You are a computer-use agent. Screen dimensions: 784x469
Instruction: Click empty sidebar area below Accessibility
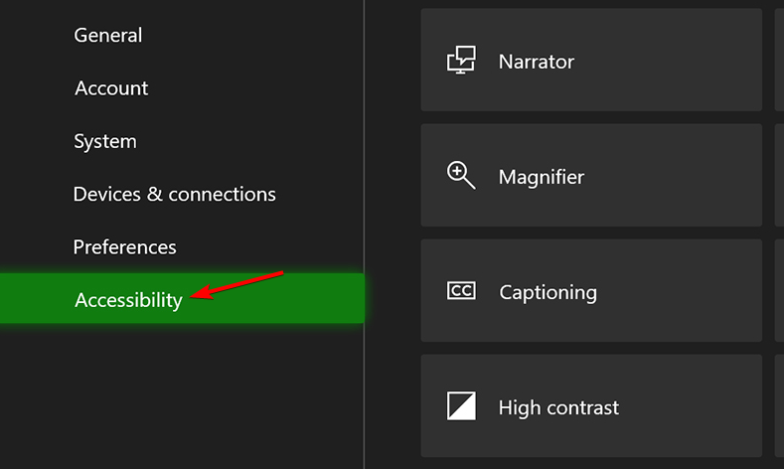pyautogui.click(x=179, y=397)
